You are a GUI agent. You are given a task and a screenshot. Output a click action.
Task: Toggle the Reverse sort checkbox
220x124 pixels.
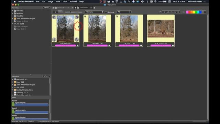click(x=106, y=12)
